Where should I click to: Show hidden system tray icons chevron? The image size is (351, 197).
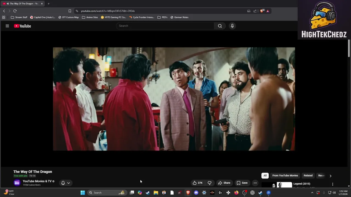tap(312, 193)
